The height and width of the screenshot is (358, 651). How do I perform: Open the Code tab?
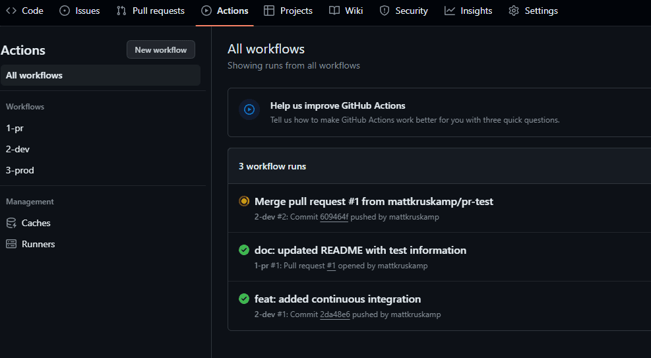(24, 11)
